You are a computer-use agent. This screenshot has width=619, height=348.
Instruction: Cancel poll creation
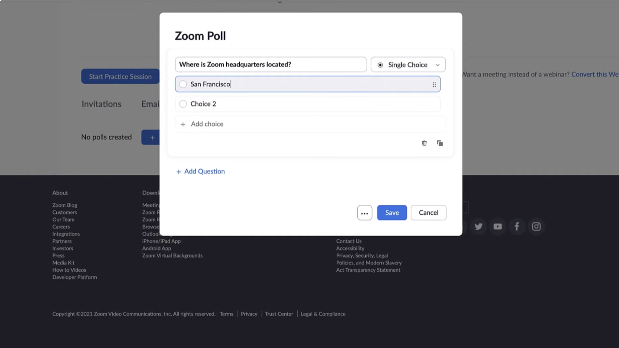428,213
